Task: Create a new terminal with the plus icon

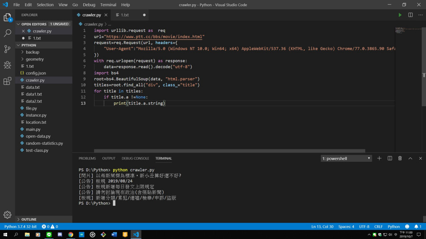Action: [x=379, y=158]
